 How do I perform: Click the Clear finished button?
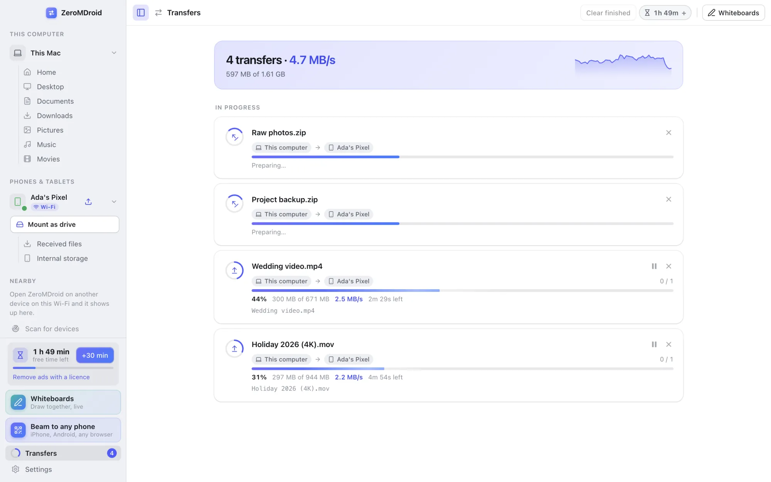608,13
